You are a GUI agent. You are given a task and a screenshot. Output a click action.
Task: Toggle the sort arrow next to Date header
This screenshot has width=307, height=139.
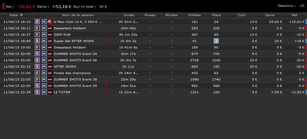(21, 15)
